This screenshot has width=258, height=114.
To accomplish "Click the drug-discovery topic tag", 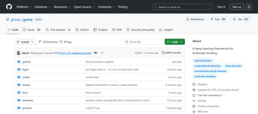I will pyautogui.click(x=233, y=66).
